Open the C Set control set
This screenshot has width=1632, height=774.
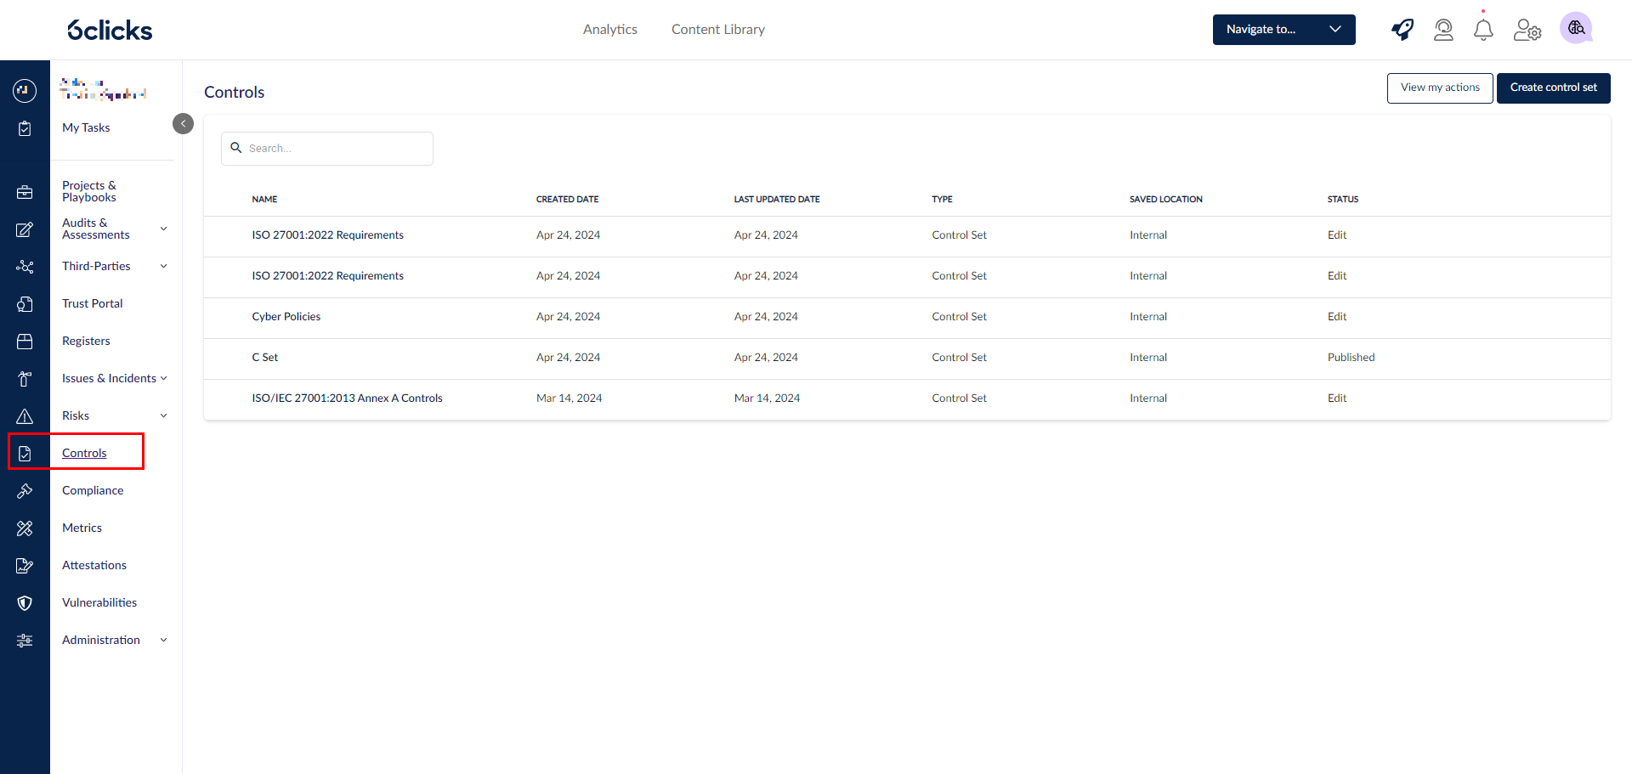[x=265, y=357]
